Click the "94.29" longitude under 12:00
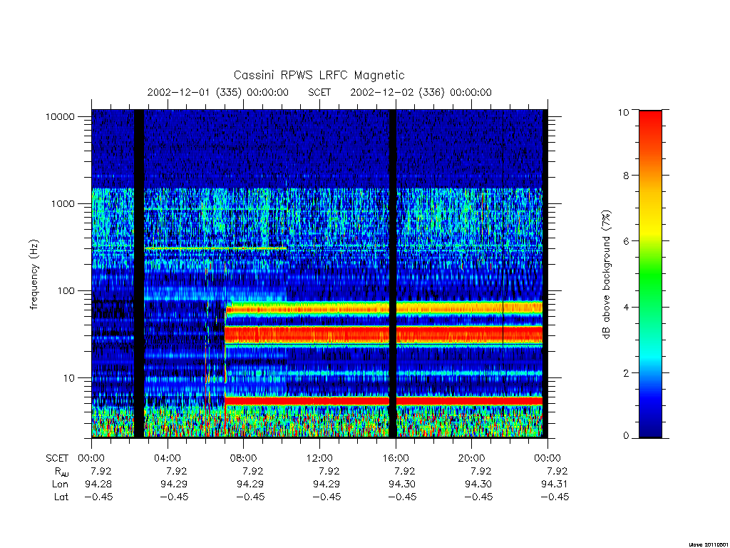 pyautogui.click(x=327, y=484)
